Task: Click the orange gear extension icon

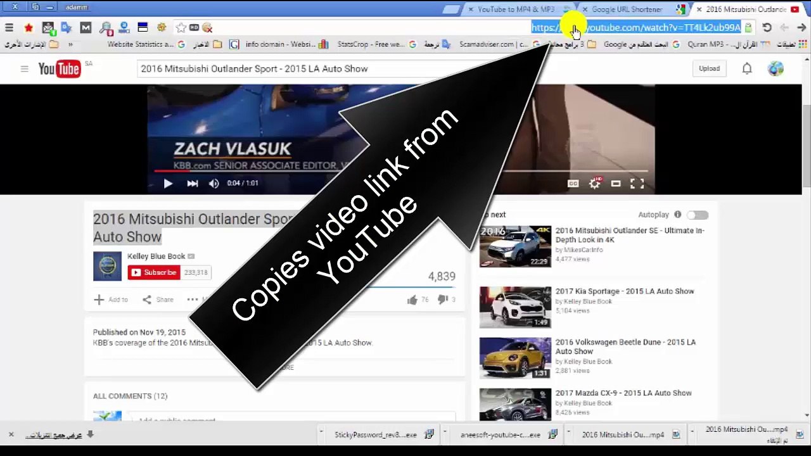Action: (162, 28)
